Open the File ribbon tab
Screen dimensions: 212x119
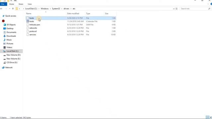click(x=3, y=4)
